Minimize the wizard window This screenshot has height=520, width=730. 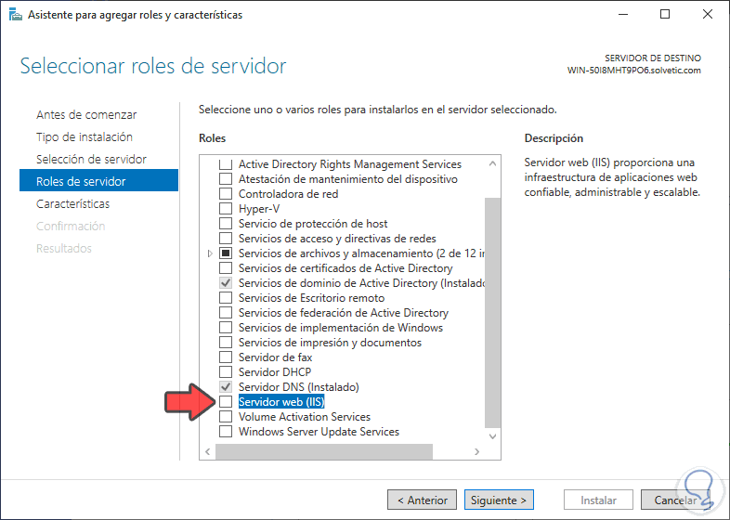pos(623,15)
